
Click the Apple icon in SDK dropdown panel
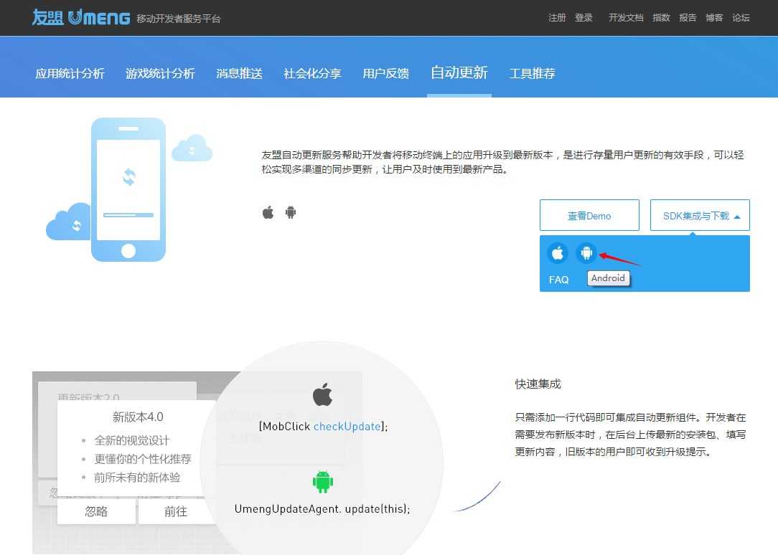[557, 253]
